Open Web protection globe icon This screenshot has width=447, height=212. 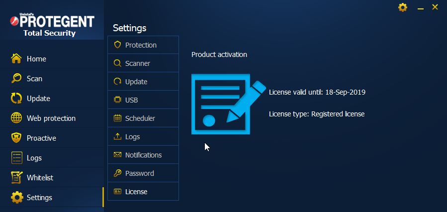[x=17, y=118]
